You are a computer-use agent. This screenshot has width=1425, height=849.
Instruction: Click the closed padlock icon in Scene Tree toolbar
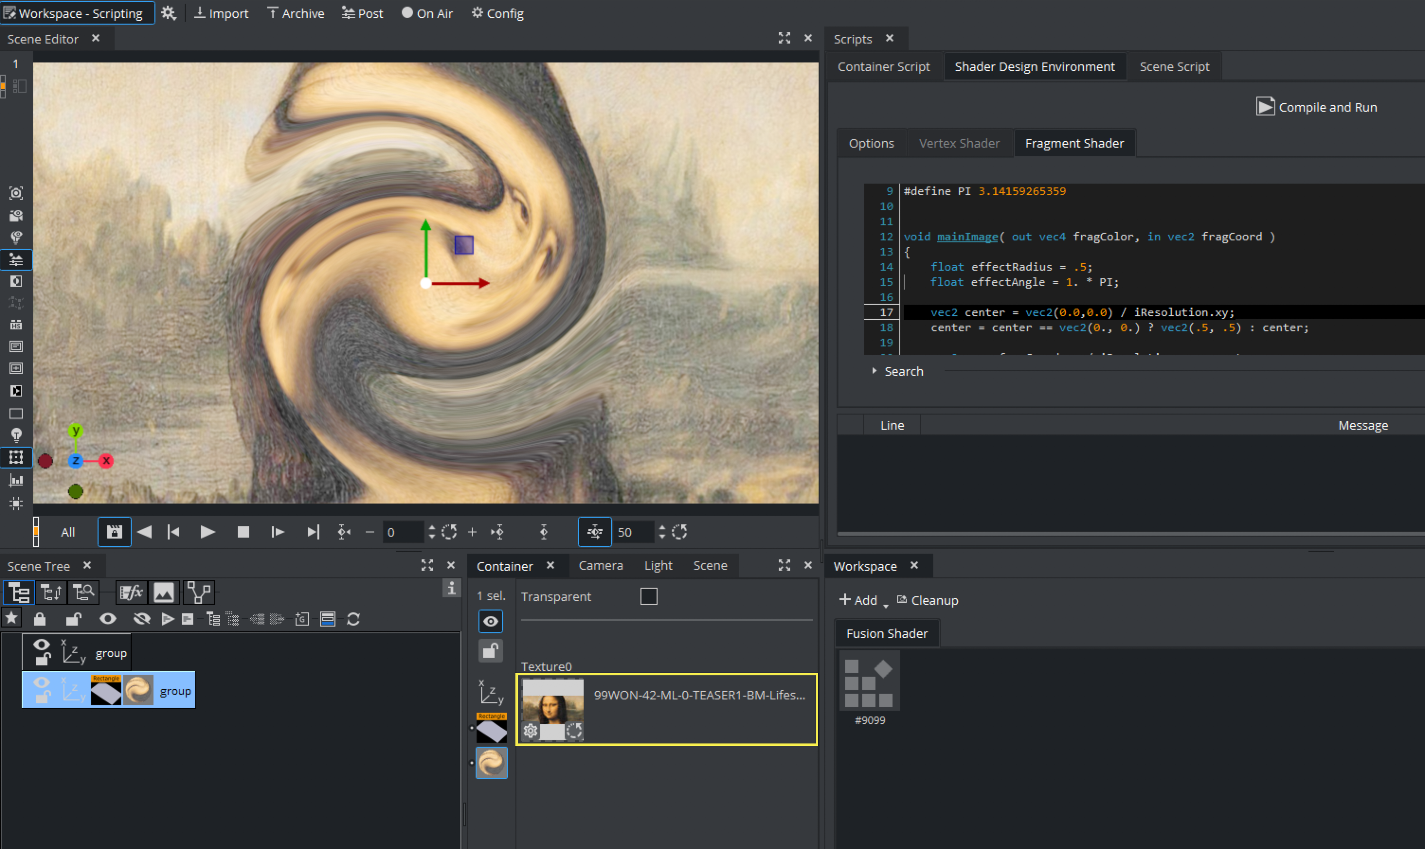[39, 619]
